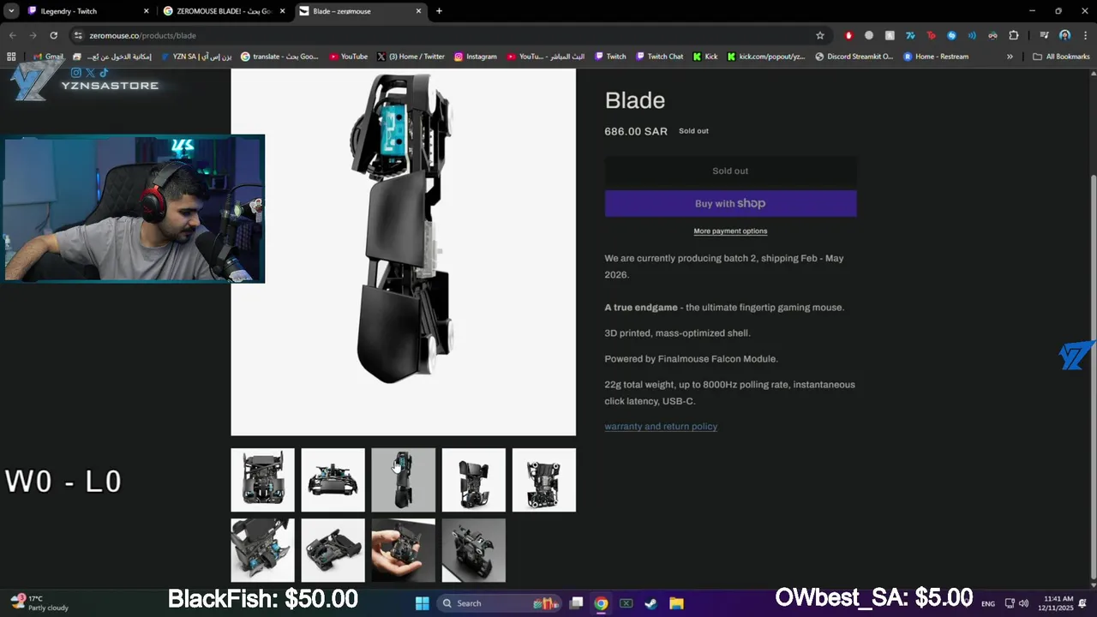Reload the zeromouse.co page
Image resolution: width=1097 pixels, height=617 pixels.
coord(53,35)
